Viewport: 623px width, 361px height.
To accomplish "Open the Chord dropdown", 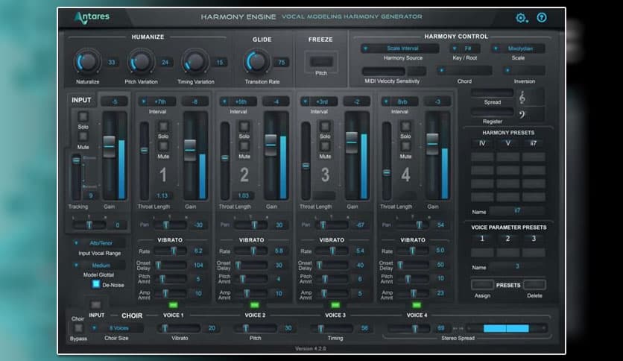I will pos(464,71).
